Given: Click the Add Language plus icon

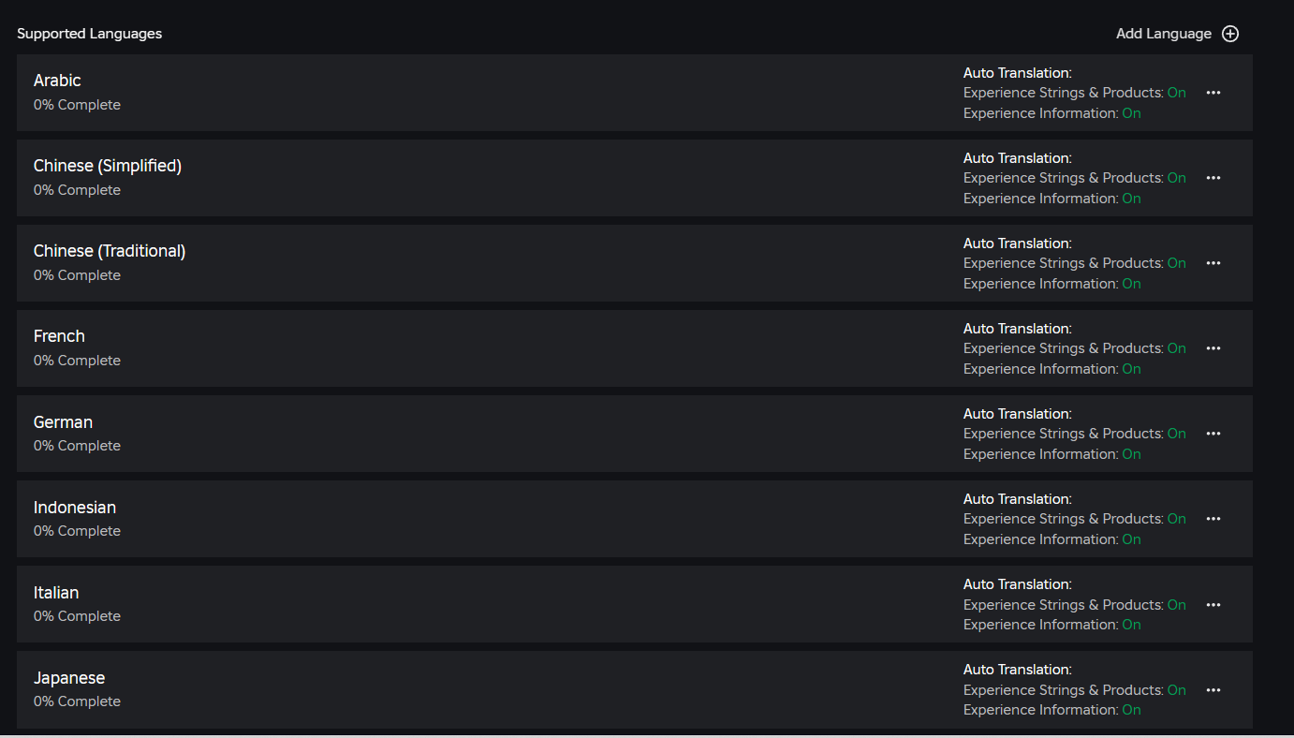Looking at the screenshot, I should click(x=1230, y=34).
